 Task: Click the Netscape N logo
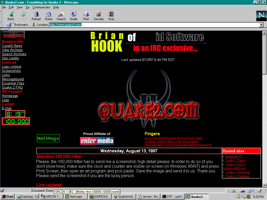261,16
